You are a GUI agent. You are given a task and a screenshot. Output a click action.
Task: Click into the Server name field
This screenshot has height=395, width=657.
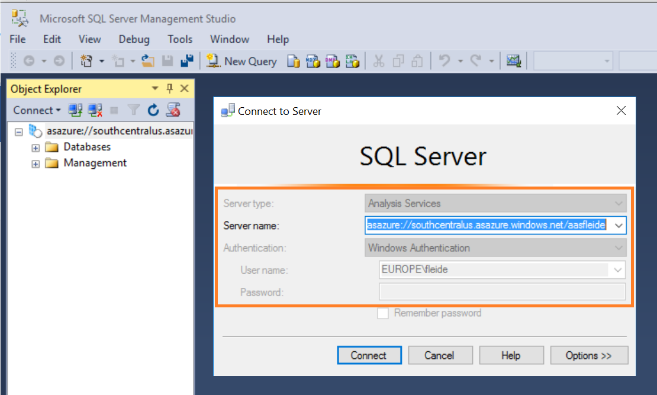(487, 226)
